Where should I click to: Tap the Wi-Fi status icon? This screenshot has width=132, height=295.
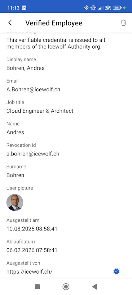(108, 8)
